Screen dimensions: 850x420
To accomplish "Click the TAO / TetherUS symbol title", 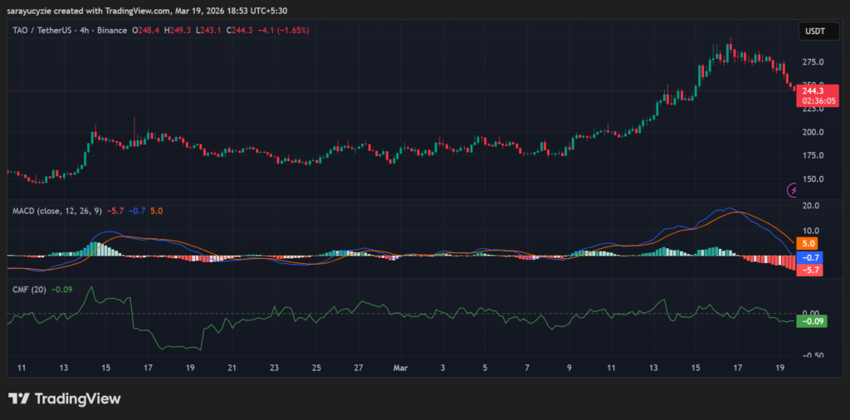I will [x=49, y=30].
